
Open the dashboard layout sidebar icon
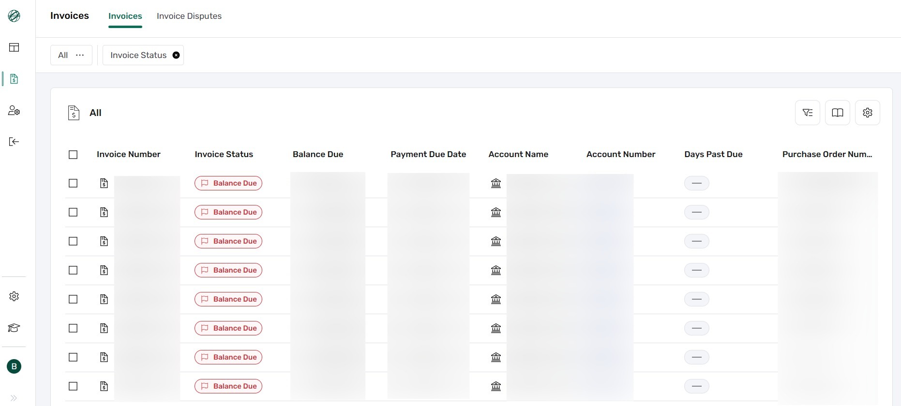coord(14,47)
